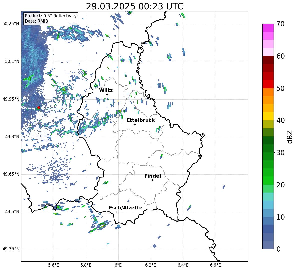Click the 49.35°N latitude label
296x270 pixels.
11,249
